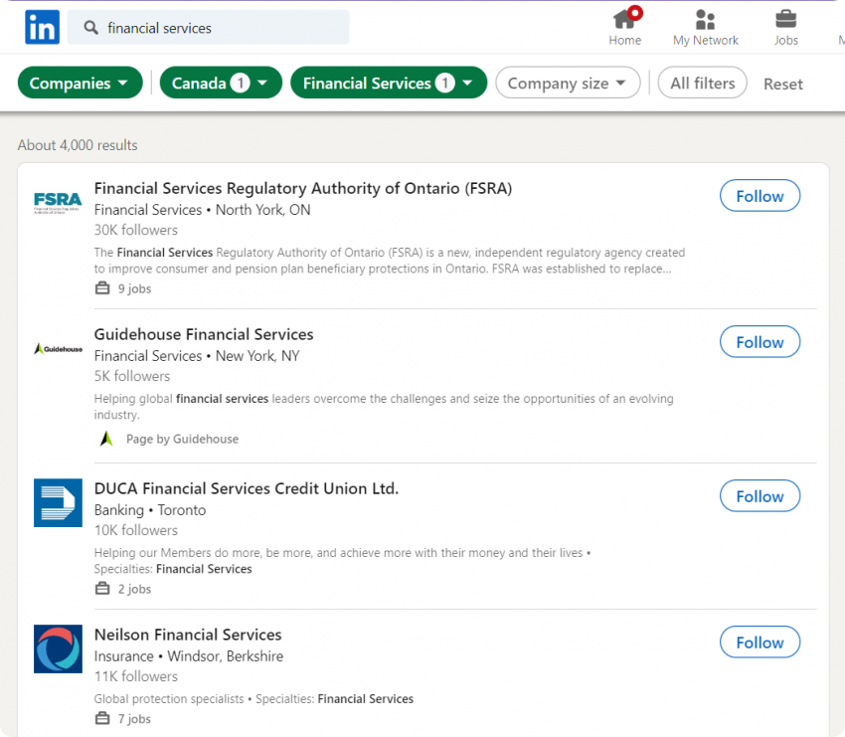This screenshot has width=845, height=737.
Task: Click the 10K followers text
Action: click(136, 530)
